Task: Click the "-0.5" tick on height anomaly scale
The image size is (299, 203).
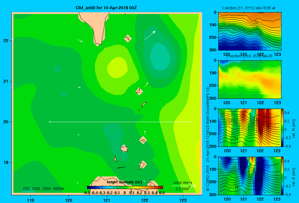Action: (x=87, y=193)
